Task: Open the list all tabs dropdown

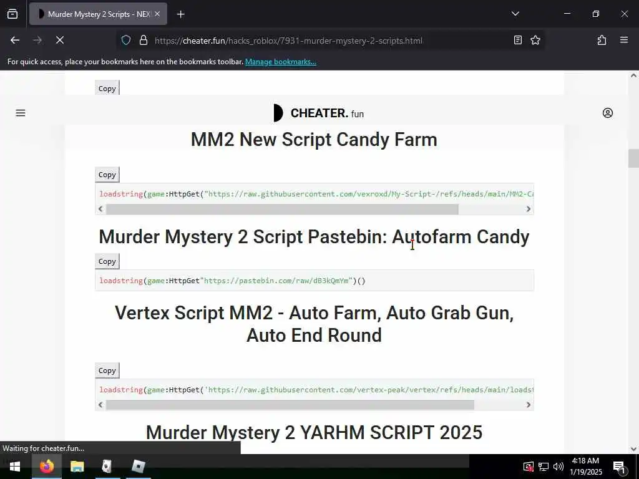Action: pos(515,14)
